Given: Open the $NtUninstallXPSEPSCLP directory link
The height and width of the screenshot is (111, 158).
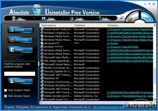Looking at the screenshot, I should [130, 61].
